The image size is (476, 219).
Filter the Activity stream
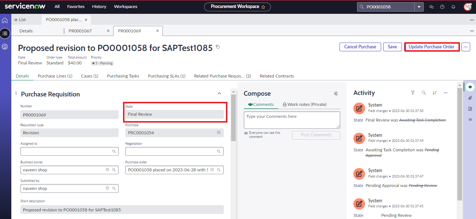413,93
